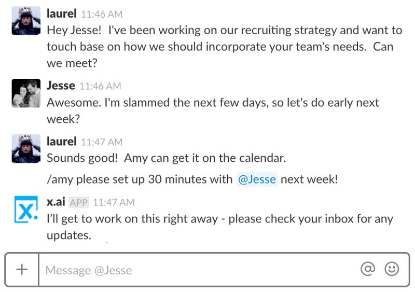Click the Jesse sender name
The image size is (415, 292).
[x=61, y=86]
